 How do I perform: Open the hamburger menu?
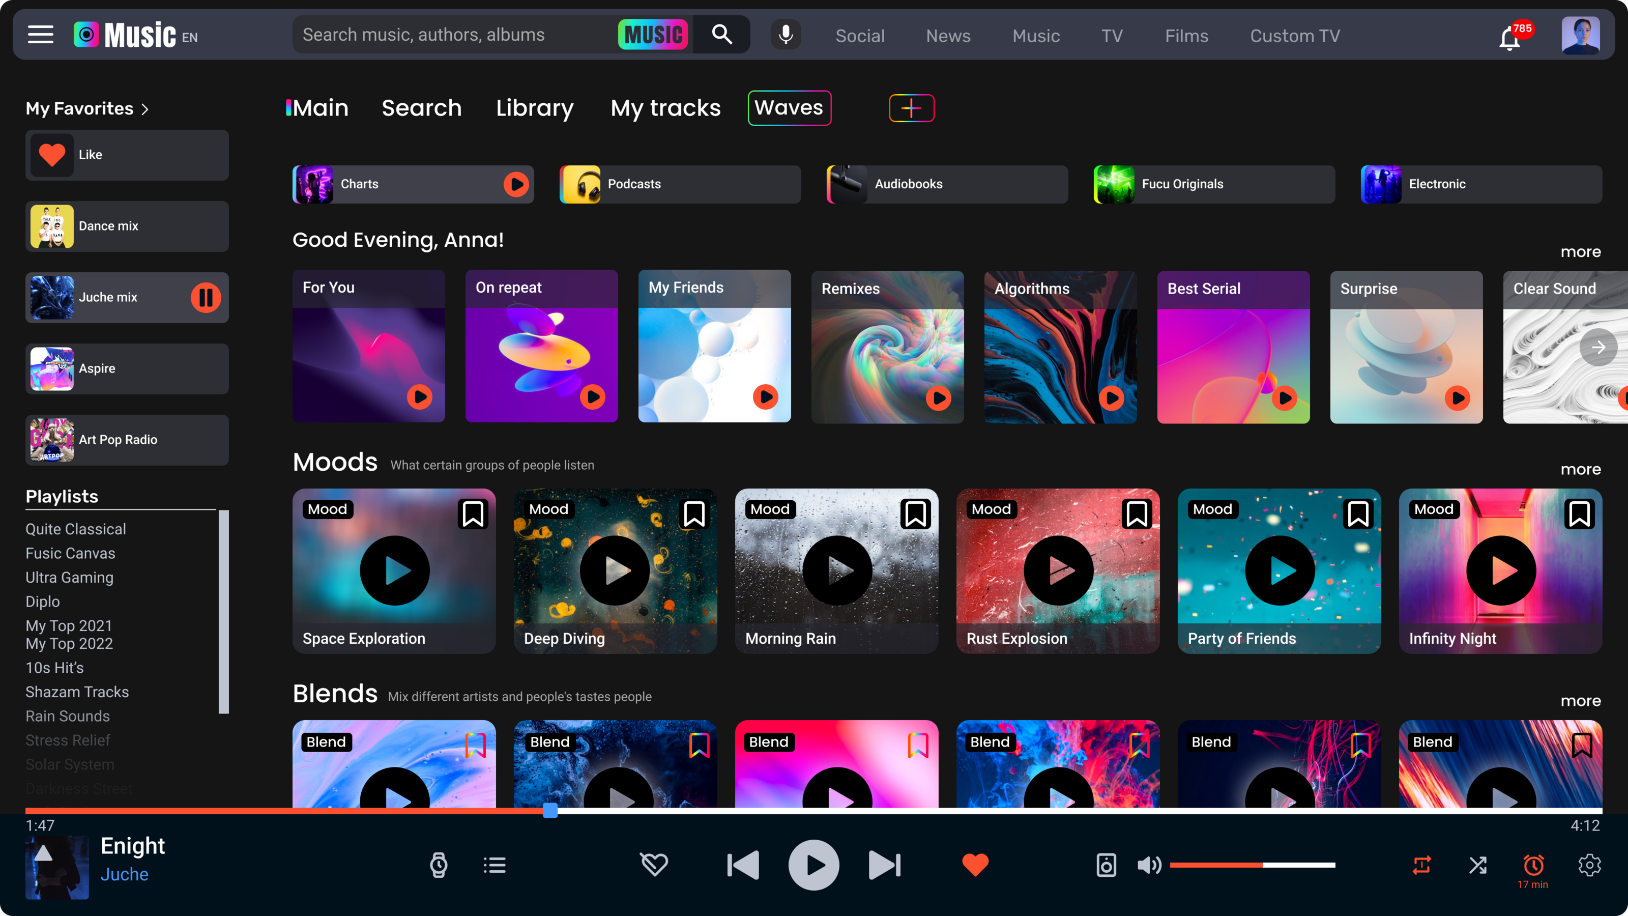41,35
